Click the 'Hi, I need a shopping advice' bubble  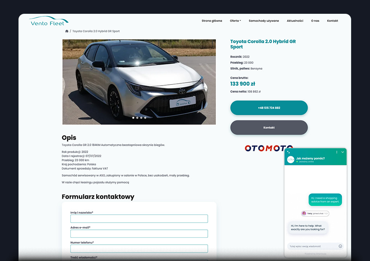pyautogui.click(x=325, y=200)
